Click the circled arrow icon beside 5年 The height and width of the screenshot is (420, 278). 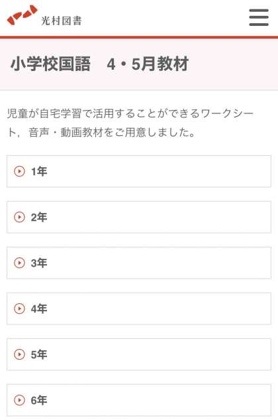(19, 354)
